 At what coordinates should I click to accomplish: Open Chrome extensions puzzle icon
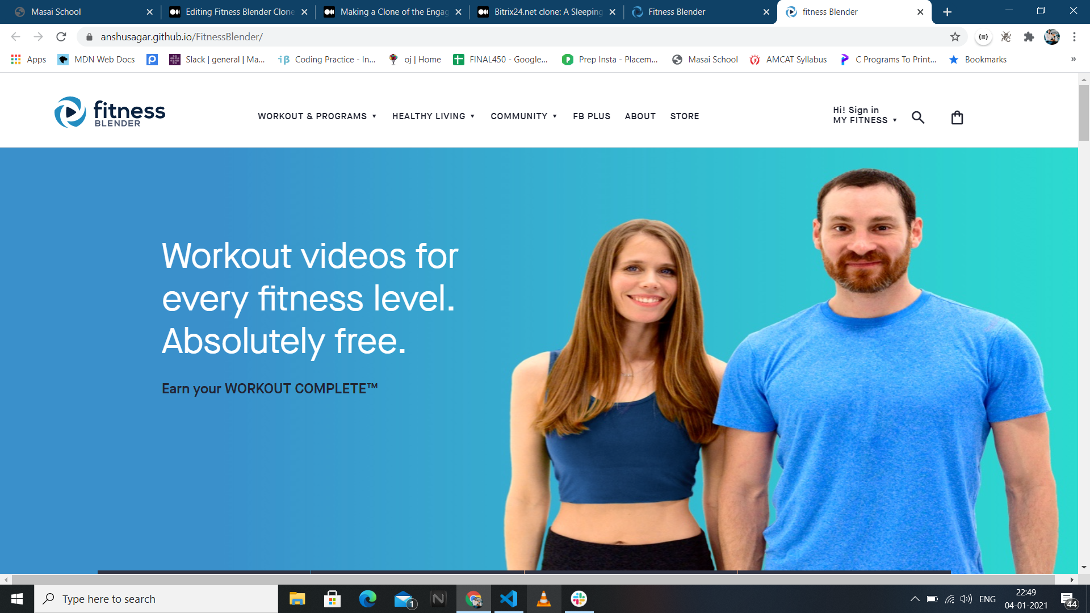click(1029, 37)
